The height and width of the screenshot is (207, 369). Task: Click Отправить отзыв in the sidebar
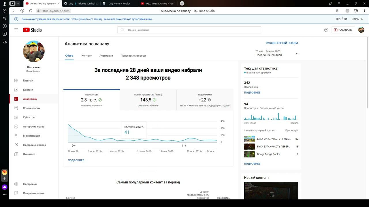[34, 193]
